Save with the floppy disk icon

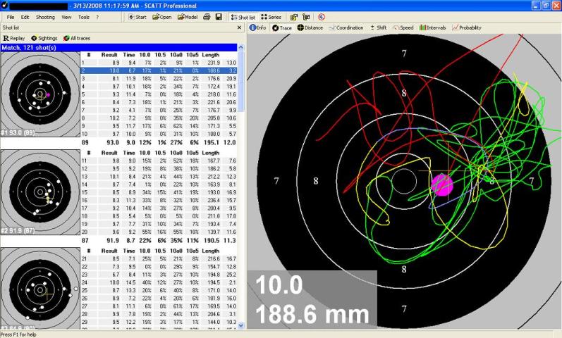coord(219,17)
